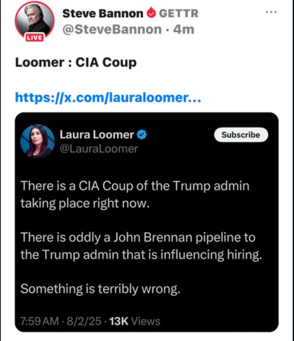Open the @LauraLoomer handle
The height and width of the screenshot is (341, 294).
click(99, 149)
